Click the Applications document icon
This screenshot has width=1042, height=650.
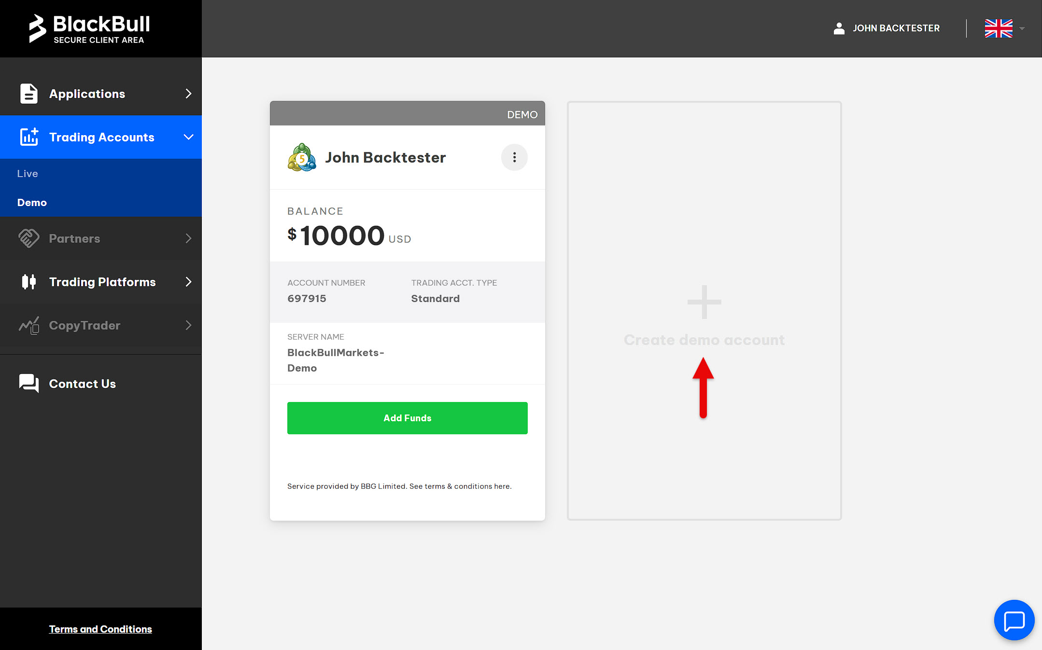click(x=28, y=94)
